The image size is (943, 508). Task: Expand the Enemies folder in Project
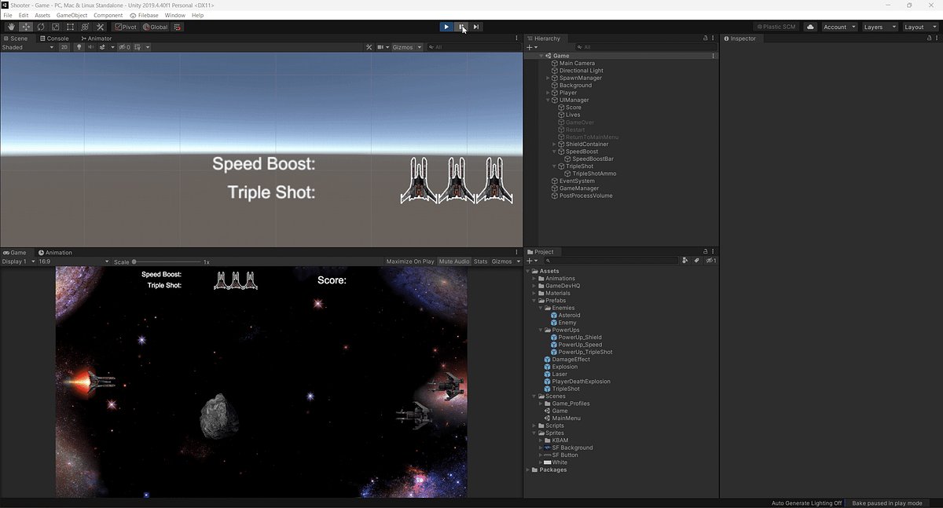coord(540,308)
